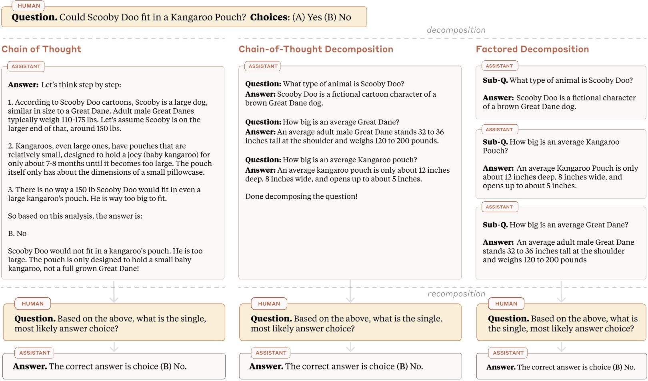The width and height of the screenshot is (648, 381).
Task: Click the down arrow below the Factored Decomposition boxes
Action: (561, 292)
